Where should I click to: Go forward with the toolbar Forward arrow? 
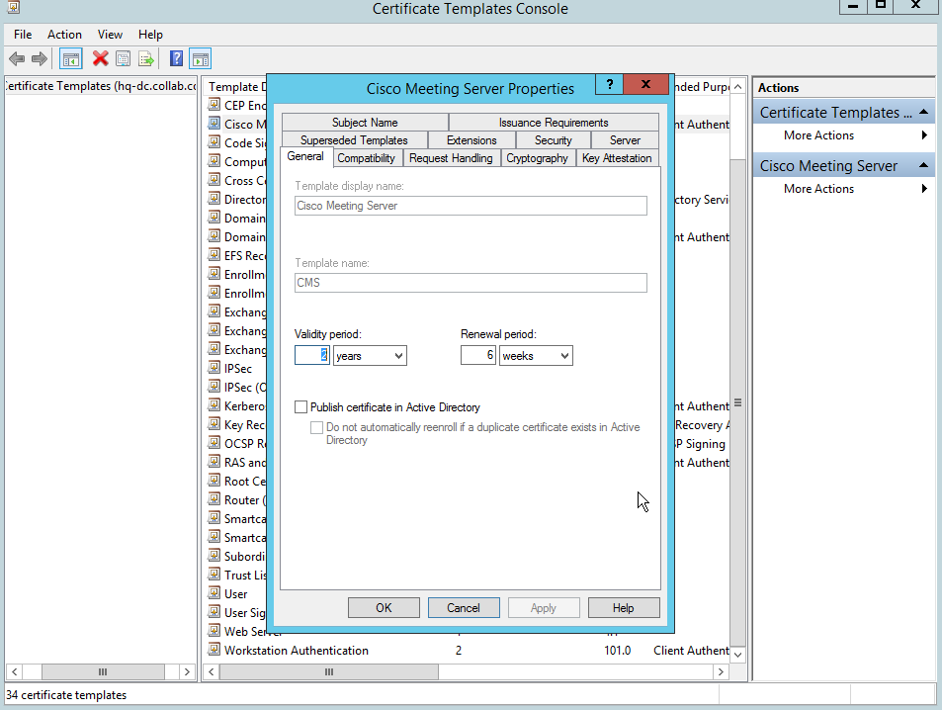coord(40,59)
